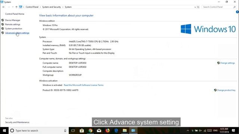
Task: Click the Advanced system settings shield icon
Action: click(x=3, y=33)
